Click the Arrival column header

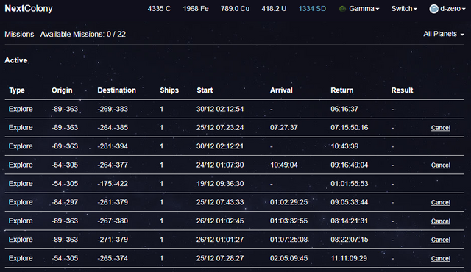click(x=281, y=90)
